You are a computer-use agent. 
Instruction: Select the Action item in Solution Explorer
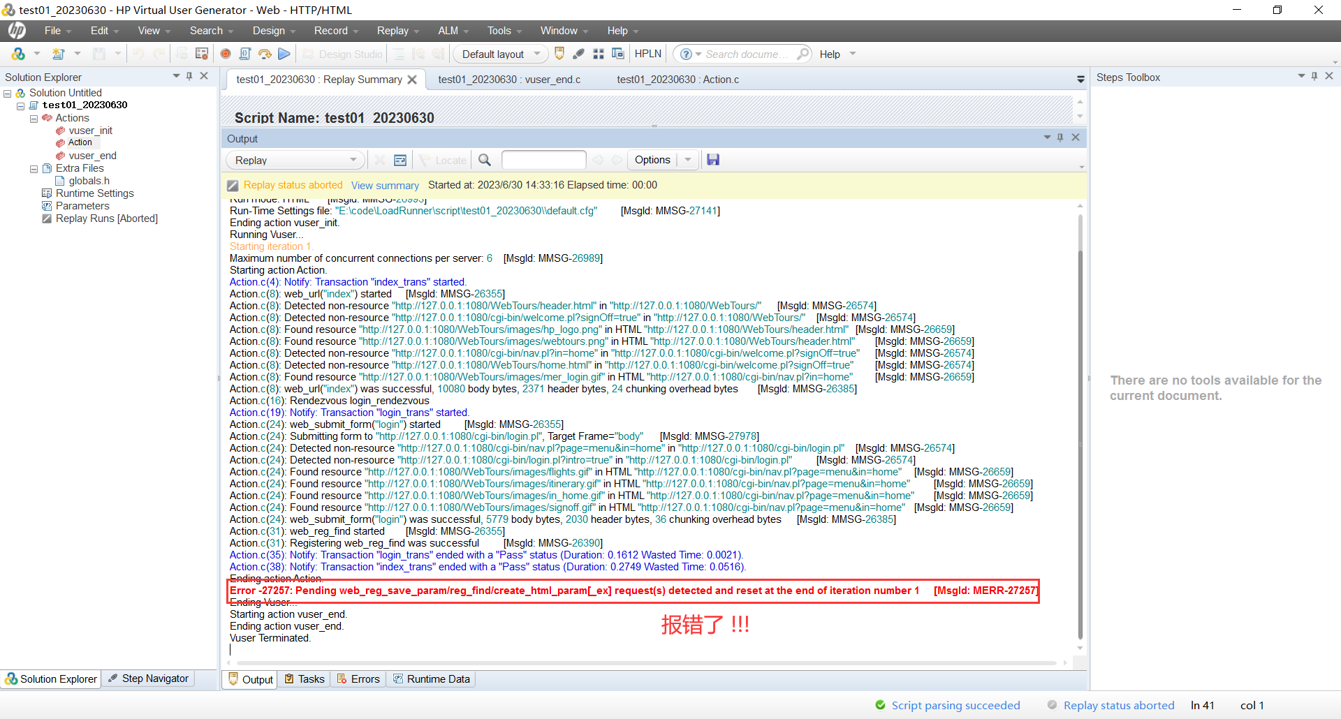(x=80, y=142)
